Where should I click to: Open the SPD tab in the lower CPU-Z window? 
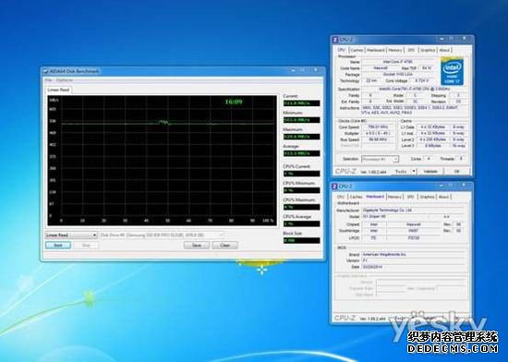click(x=410, y=197)
